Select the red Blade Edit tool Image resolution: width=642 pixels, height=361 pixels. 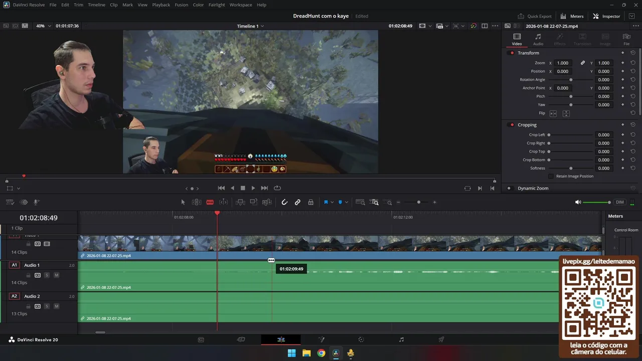(x=210, y=202)
